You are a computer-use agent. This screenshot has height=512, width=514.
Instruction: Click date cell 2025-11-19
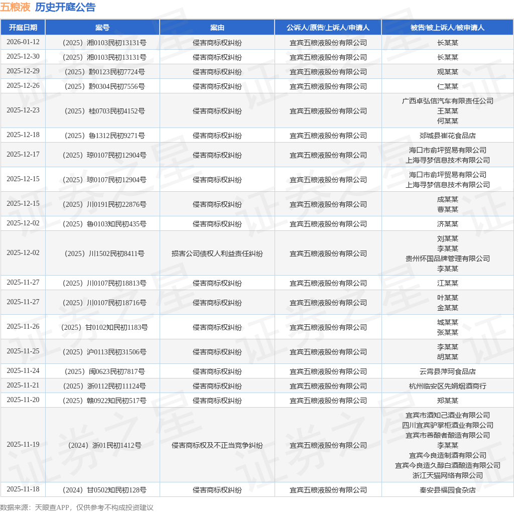(x=23, y=444)
